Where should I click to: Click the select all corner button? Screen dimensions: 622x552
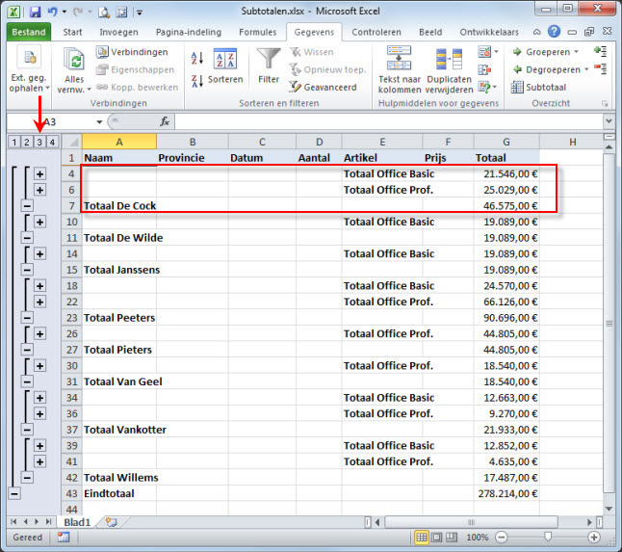(x=71, y=142)
